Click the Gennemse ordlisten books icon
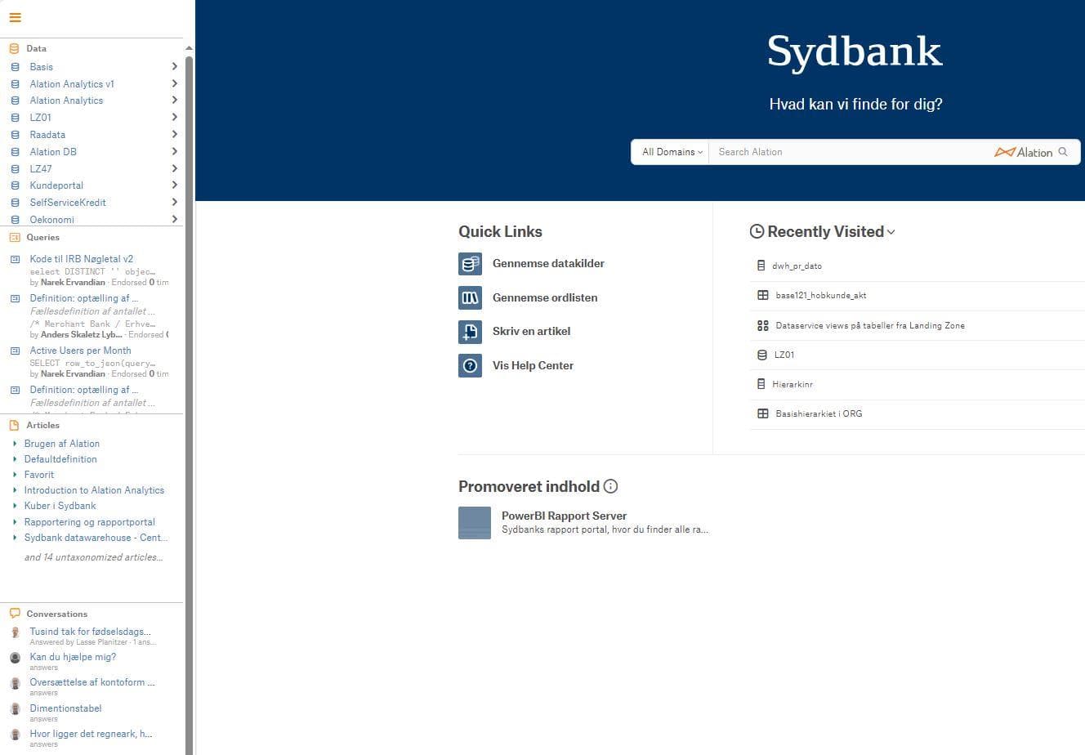This screenshot has width=1085, height=755. pos(470,297)
